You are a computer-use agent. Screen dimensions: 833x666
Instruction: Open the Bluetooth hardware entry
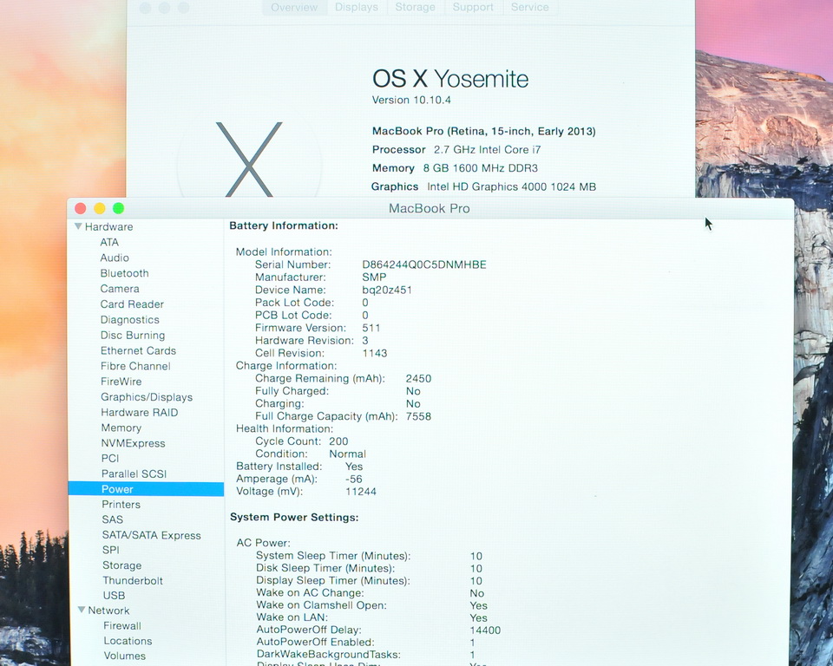pyautogui.click(x=124, y=273)
